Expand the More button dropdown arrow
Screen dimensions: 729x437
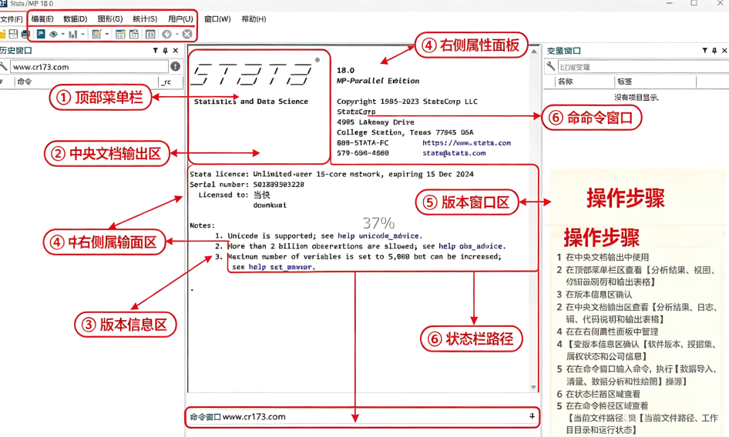pyautogui.click(x=177, y=34)
